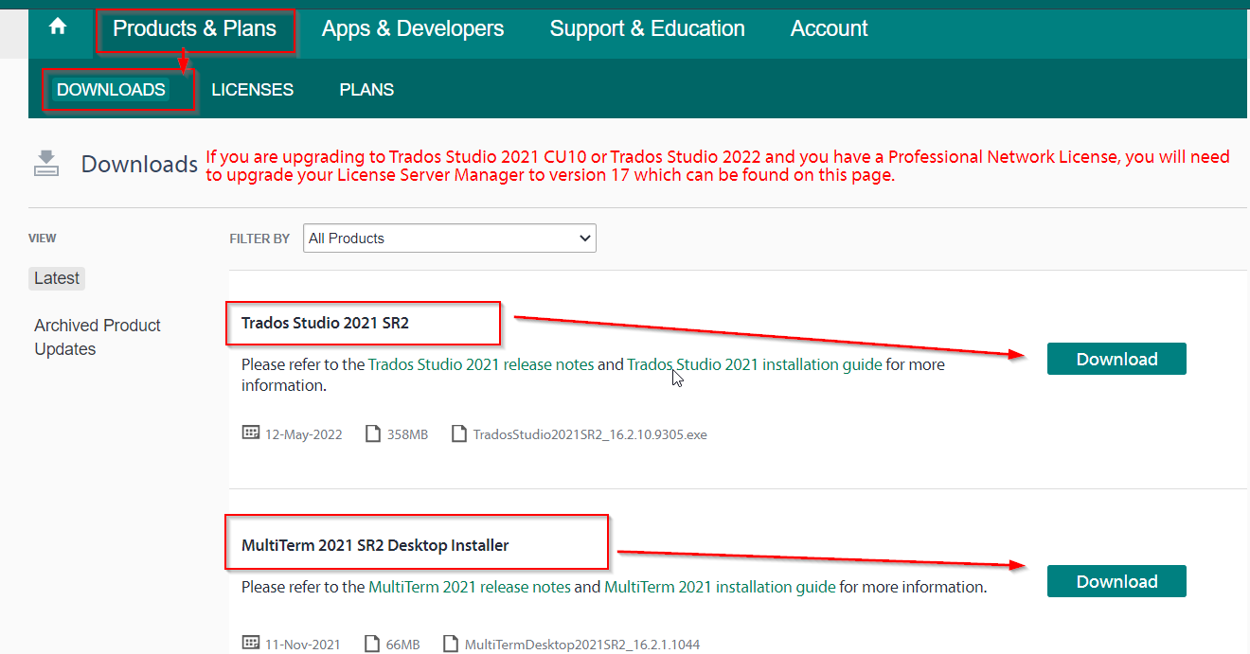The width and height of the screenshot is (1250, 654).
Task: Click file size icon next to 358MB
Action: pyautogui.click(x=373, y=433)
